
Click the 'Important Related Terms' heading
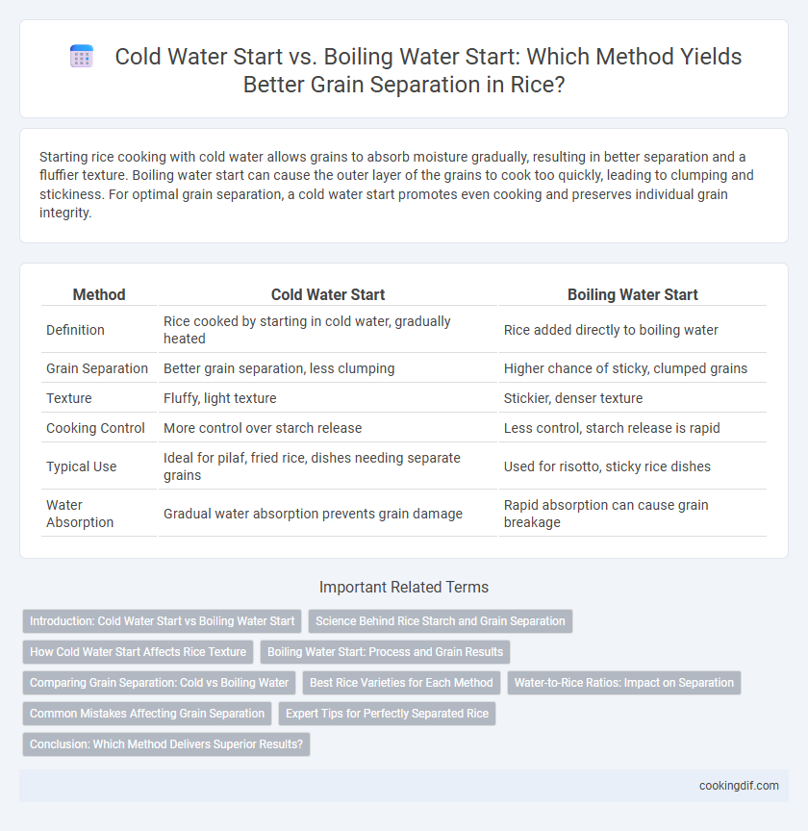404,588
